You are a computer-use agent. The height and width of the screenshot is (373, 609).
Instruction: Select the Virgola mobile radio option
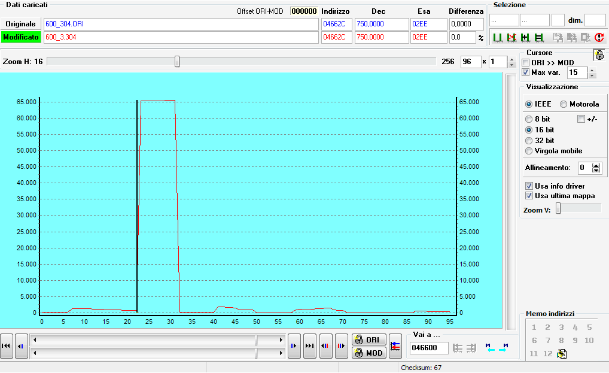point(529,151)
